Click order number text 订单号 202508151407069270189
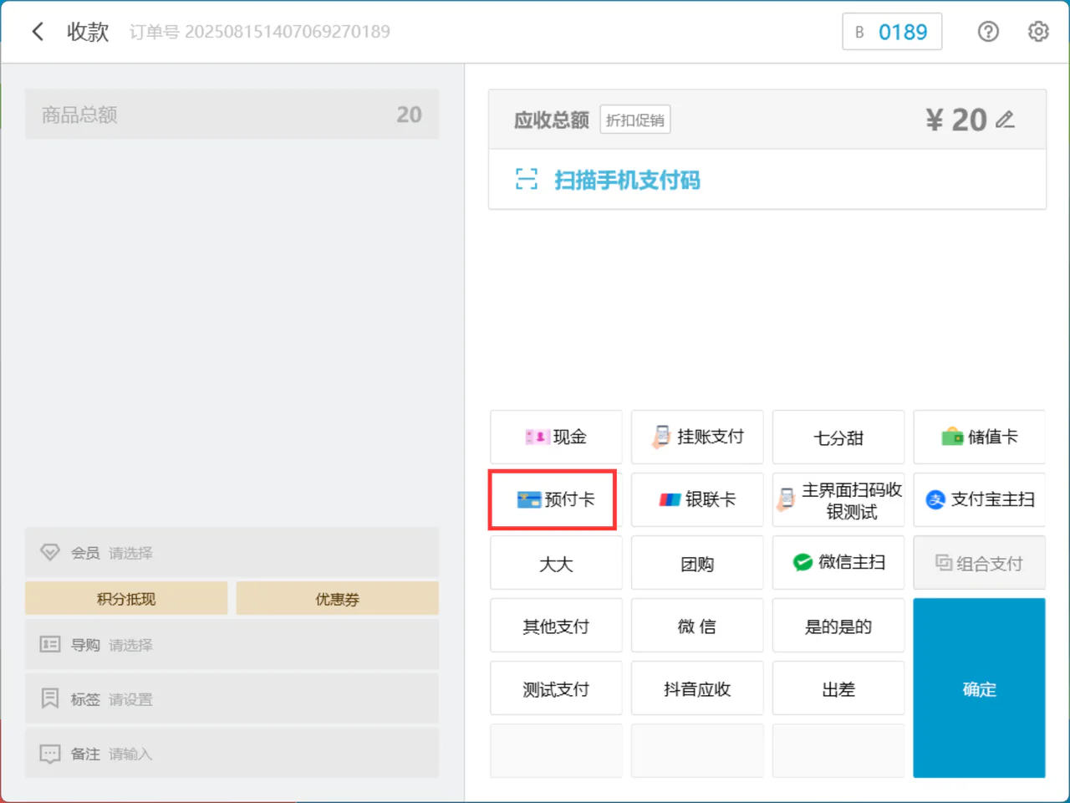 [260, 32]
